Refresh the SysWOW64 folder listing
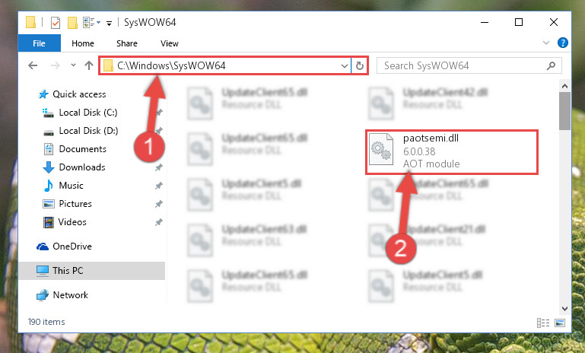 (360, 65)
